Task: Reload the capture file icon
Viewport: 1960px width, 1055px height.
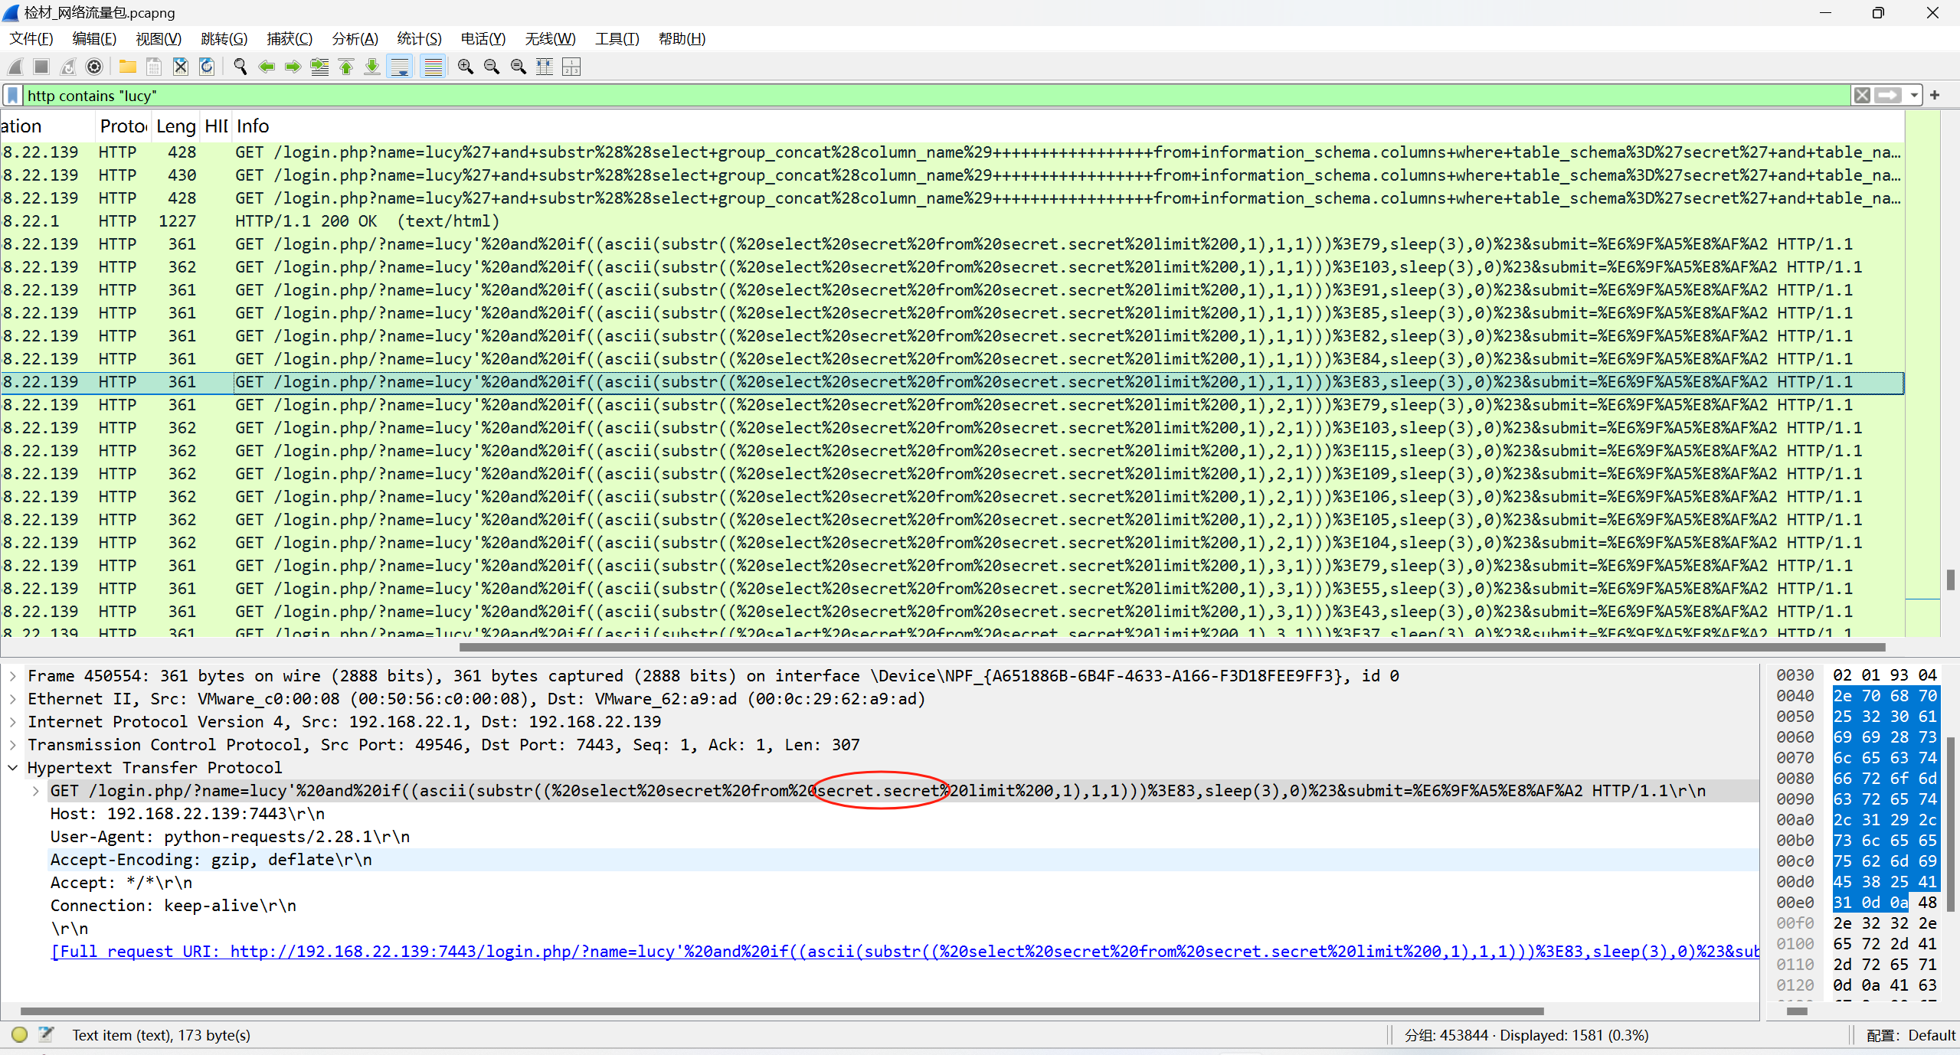Action: coord(207,67)
